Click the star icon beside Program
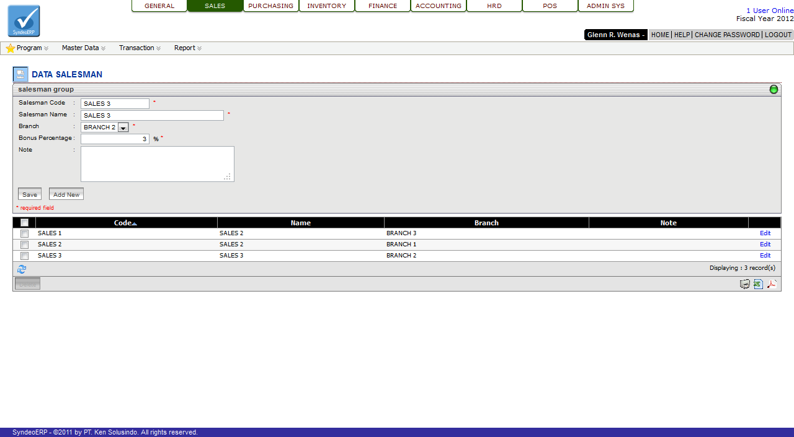The image size is (794, 437). pos(10,48)
